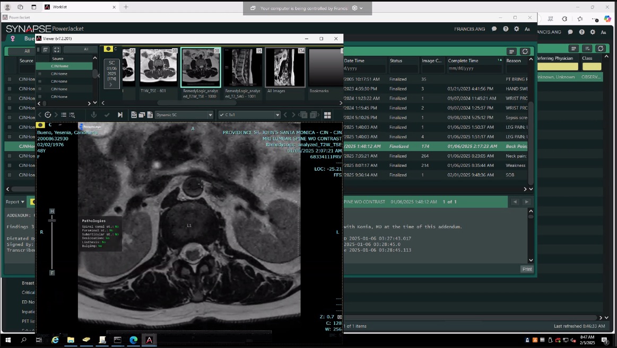The width and height of the screenshot is (617, 348).
Task: Click the thumbnail strip horizontal scrollbar
Action: 197,103
